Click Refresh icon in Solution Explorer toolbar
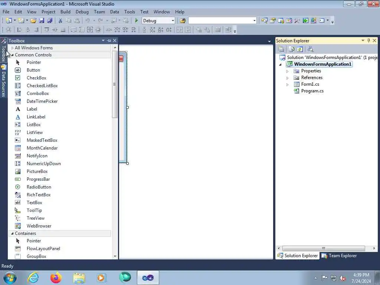Viewport: 380px width, 285px height. 300,49
